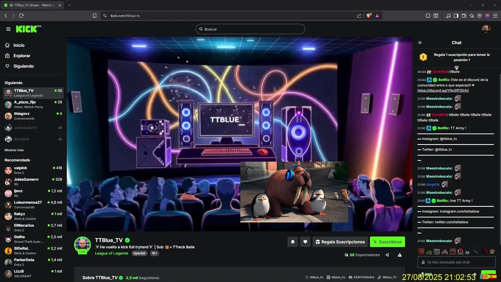Open recommended JulesGamerrr channel

[33, 182]
